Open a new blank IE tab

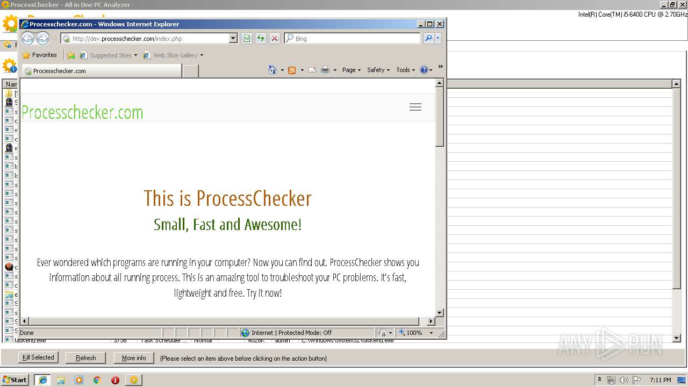click(191, 71)
